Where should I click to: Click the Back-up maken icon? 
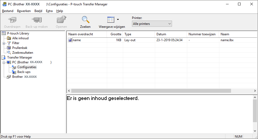(37, 20)
